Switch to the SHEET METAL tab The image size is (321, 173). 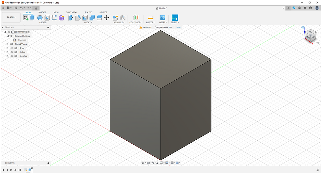click(x=72, y=12)
